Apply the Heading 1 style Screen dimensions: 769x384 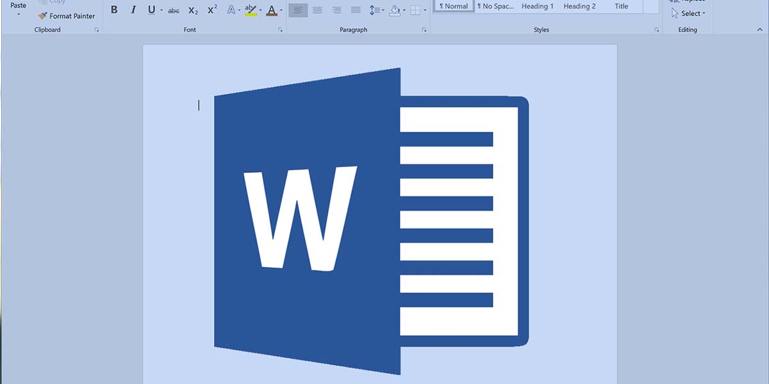point(538,6)
